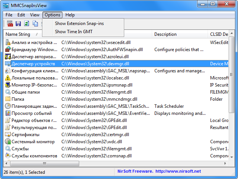Click the Copy selected items toolbar icon
The height and width of the screenshot is (179, 238).
tap(35, 23)
